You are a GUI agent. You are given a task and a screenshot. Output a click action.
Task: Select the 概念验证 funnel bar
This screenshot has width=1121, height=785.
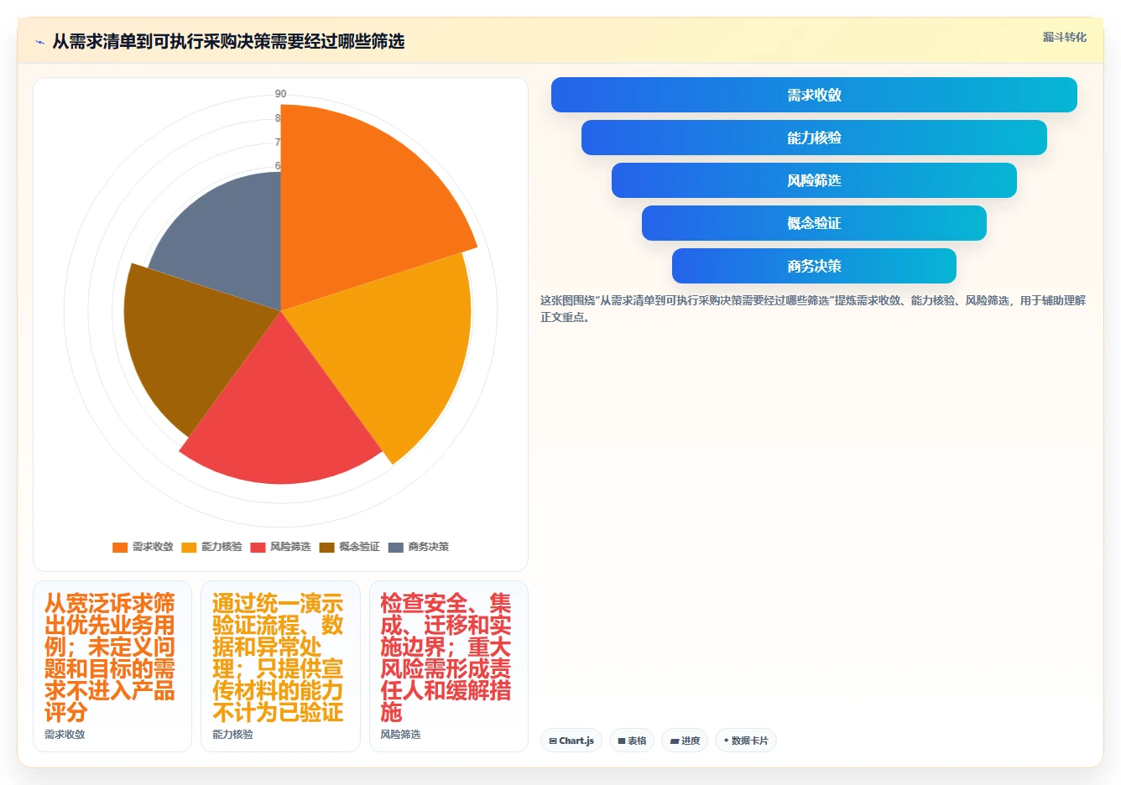tap(814, 223)
